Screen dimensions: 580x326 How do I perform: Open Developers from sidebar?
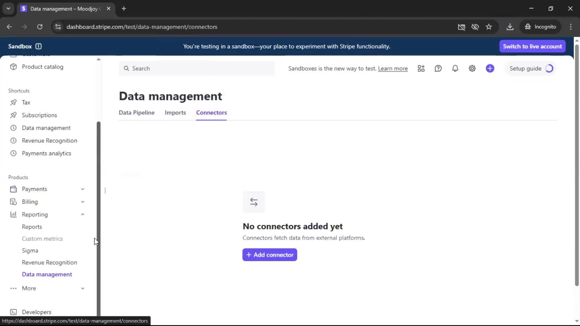click(x=37, y=312)
